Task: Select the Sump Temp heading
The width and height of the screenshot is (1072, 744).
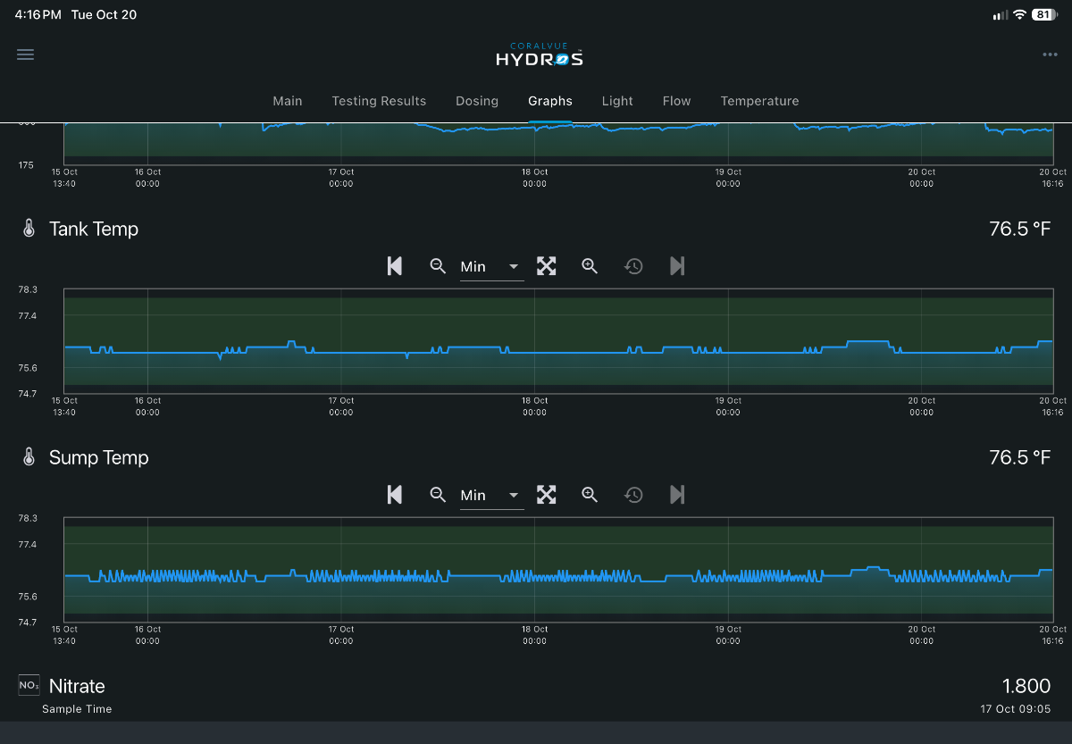Action: [x=99, y=458]
